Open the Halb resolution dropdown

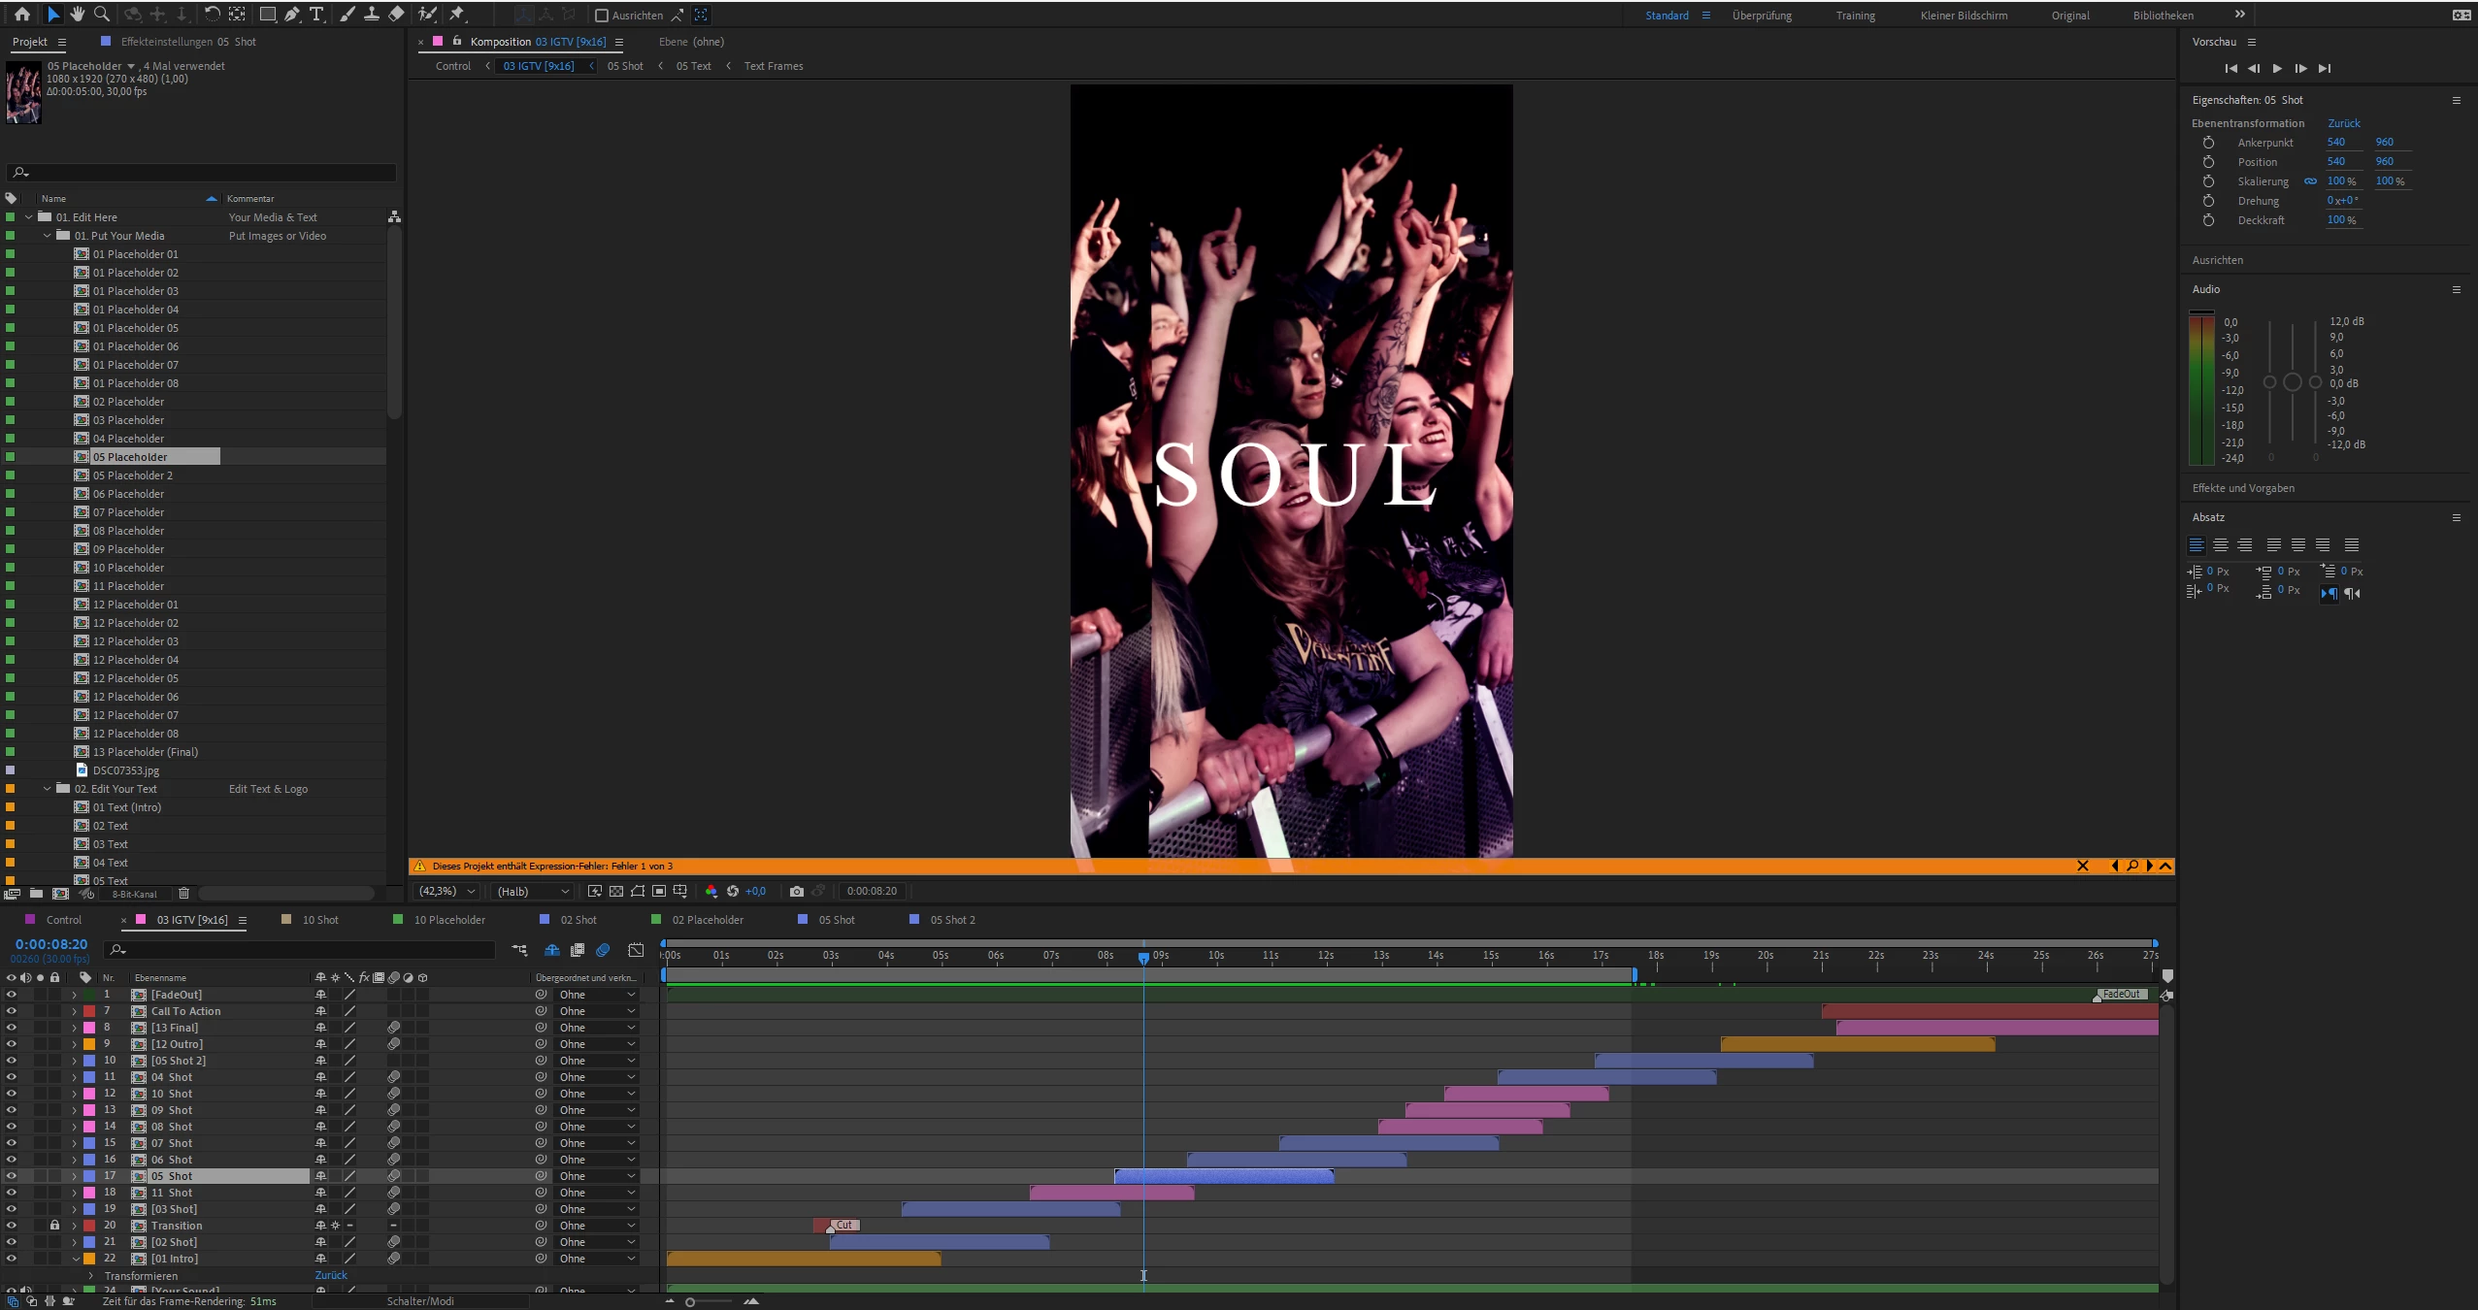pyautogui.click(x=532, y=891)
